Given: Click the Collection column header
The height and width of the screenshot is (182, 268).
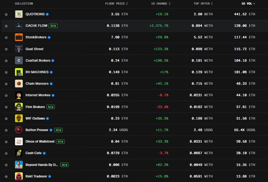Looking at the screenshot, I should (x=24, y=4).
